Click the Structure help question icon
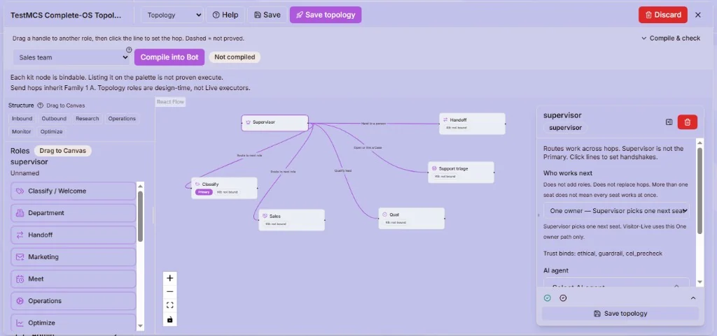This screenshot has width=717, height=336. [40, 105]
